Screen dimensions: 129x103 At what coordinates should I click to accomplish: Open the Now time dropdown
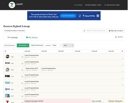pyautogui.click(x=68, y=45)
